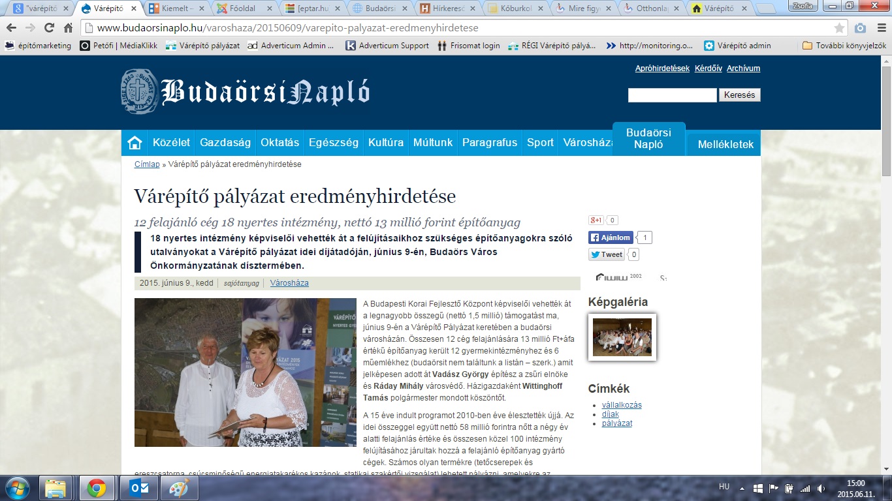Switch to the Főoldal browser tab
This screenshot has height=501, width=892.
[x=243, y=9]
